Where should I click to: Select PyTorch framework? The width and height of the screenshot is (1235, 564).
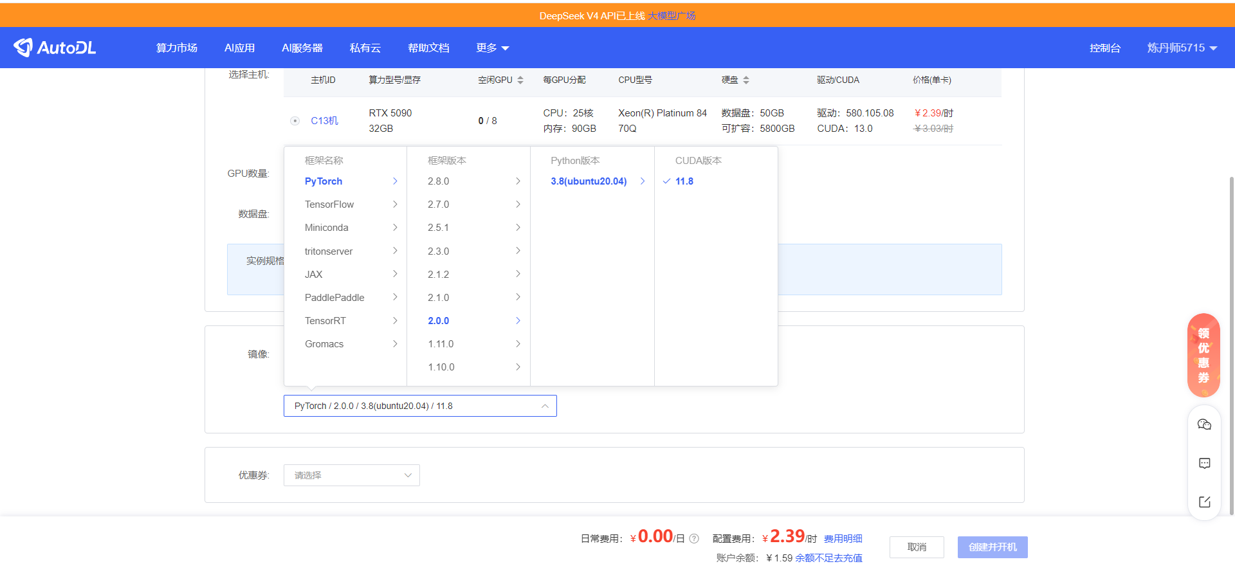pyautogui.click(x=345, y=181)
